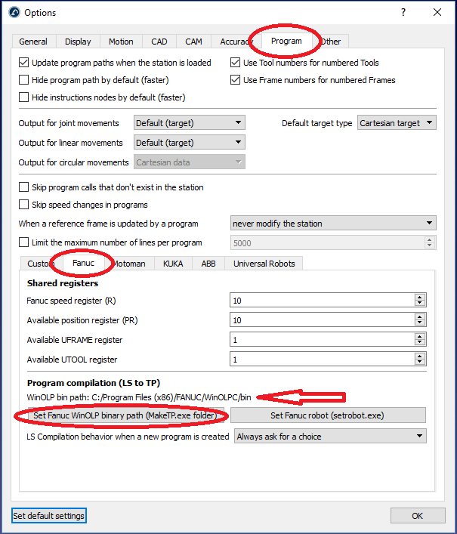The height and width of the screenshot is (534, 457).
Task: Open Default target type dropdown
Action: [x=397, y=123]
